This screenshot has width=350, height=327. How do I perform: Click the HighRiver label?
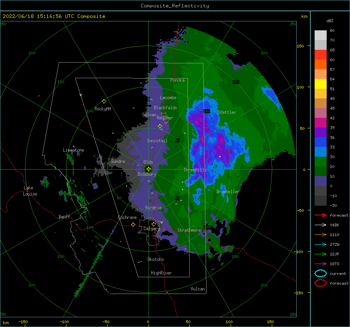click(x=161, y=273)
